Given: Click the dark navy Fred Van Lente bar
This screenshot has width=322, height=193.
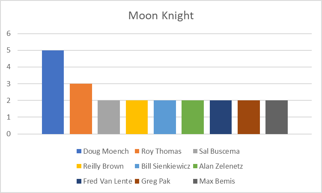Looking at the screenshot, I should [x=221, y=117].
